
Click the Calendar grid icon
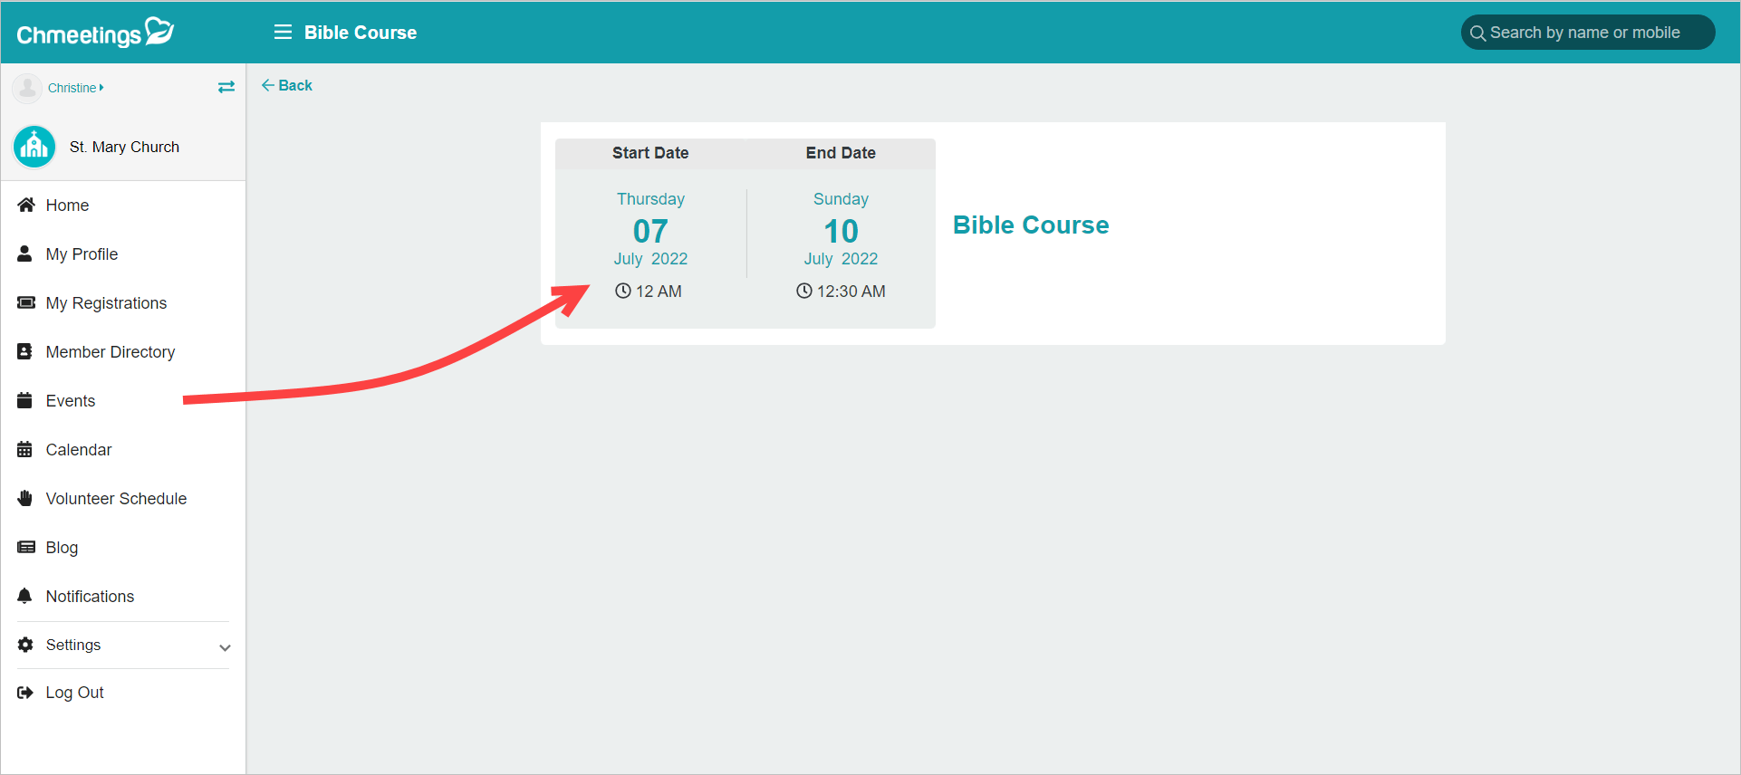(x=25, y=449)
